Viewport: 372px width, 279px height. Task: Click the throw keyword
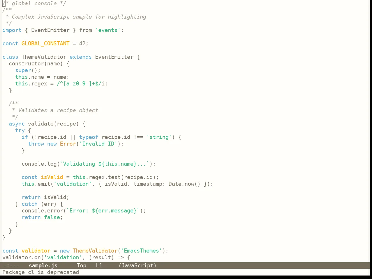click(x=36, y=144)
